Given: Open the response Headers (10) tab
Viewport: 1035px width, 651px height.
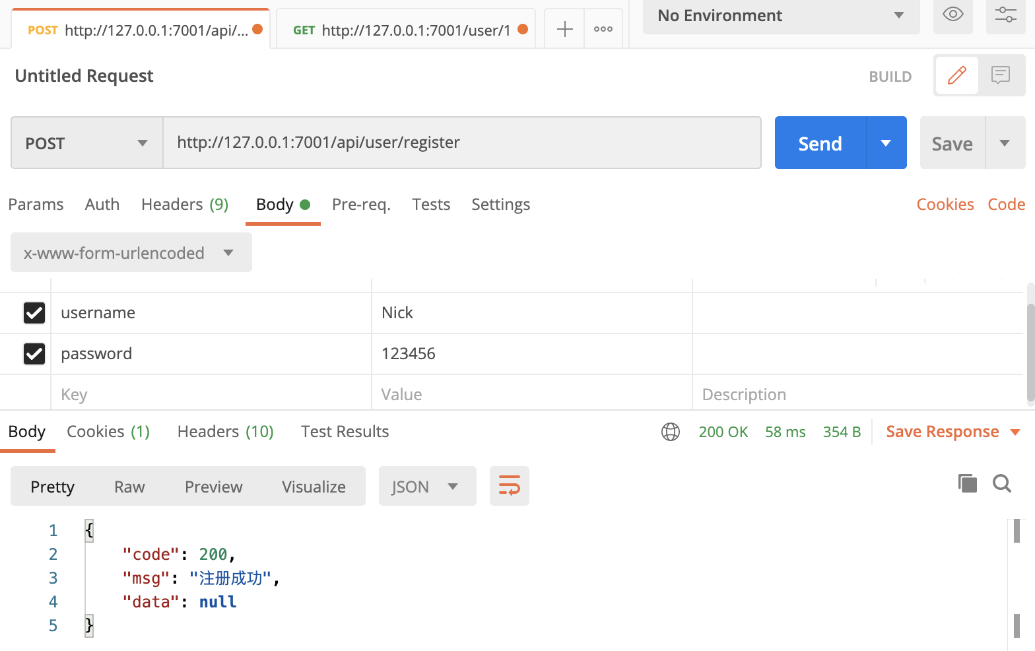Looking at the screenshot, I should (225, 432).
